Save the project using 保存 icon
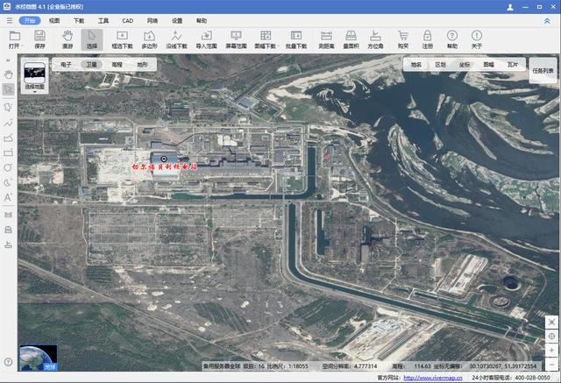Image resolution: width=561 pixels, height=383 pixels. 39,39
